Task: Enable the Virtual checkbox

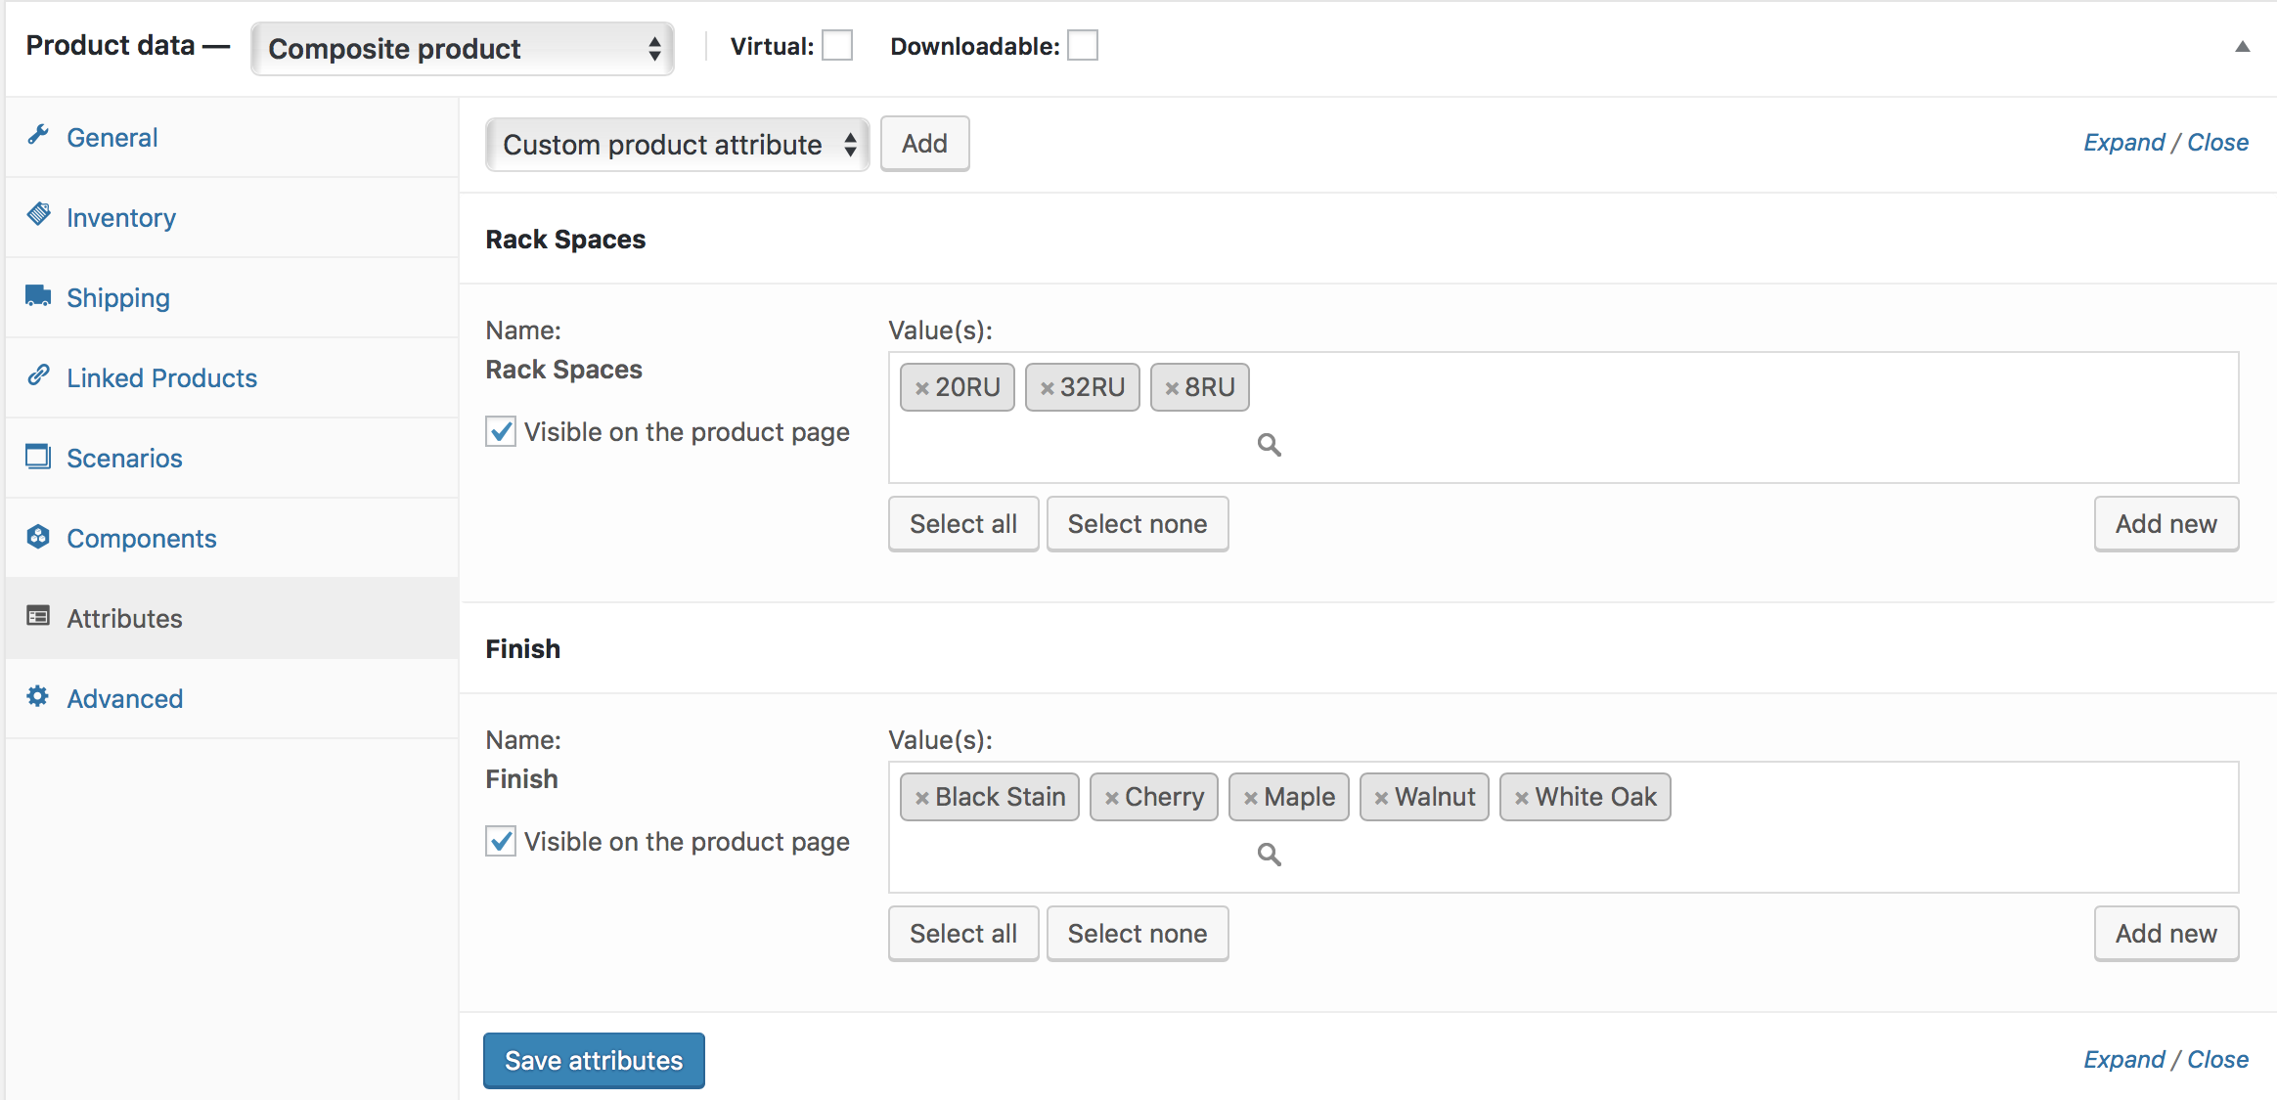Action: click(837, 46)
